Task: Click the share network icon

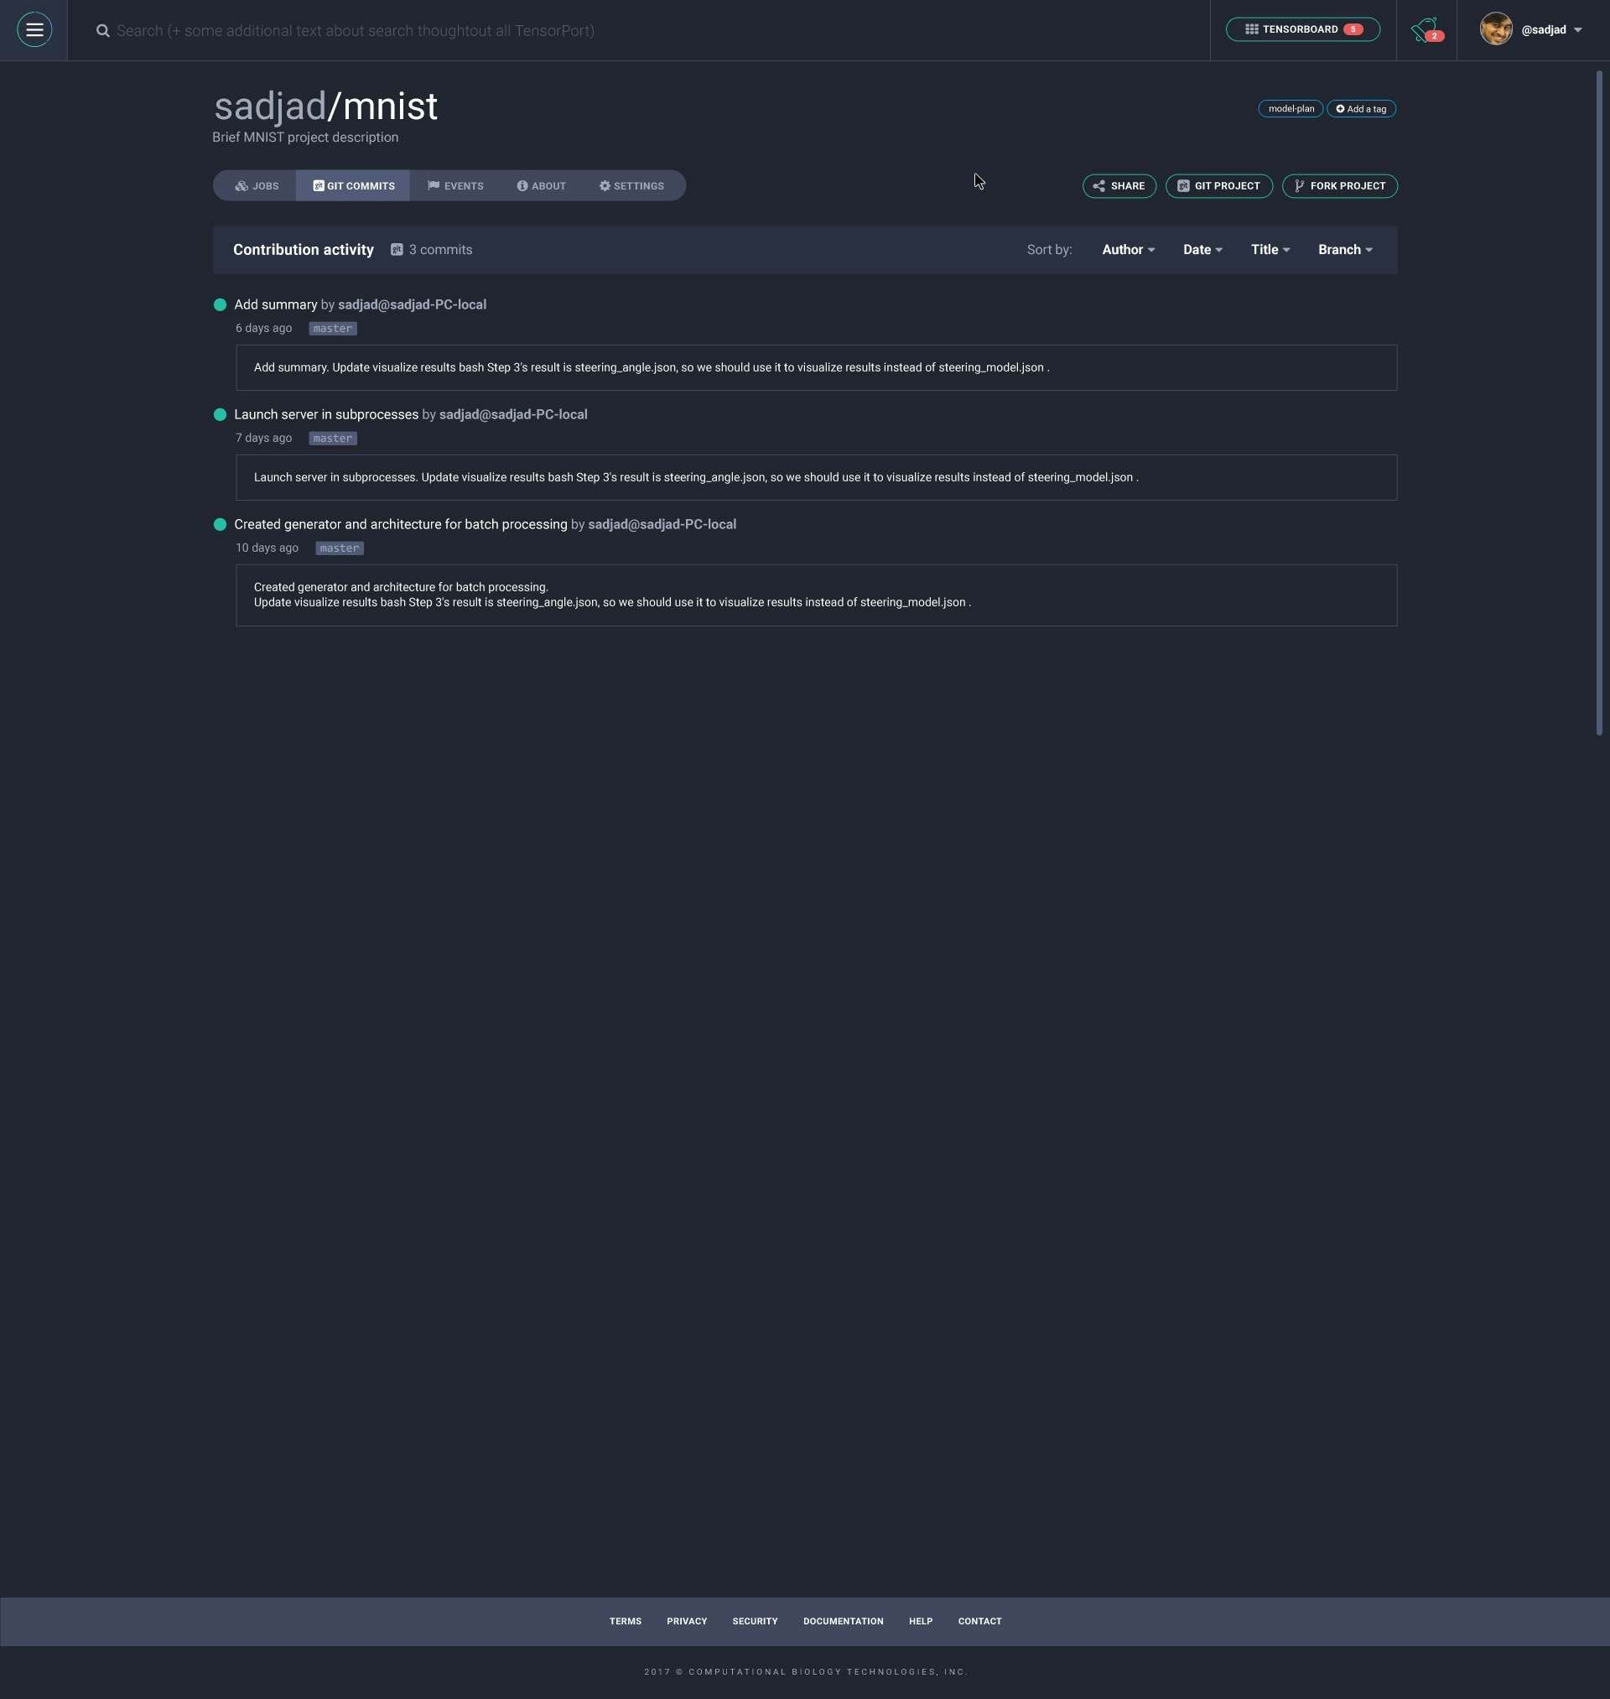Action: click(x=1101, y=185)
